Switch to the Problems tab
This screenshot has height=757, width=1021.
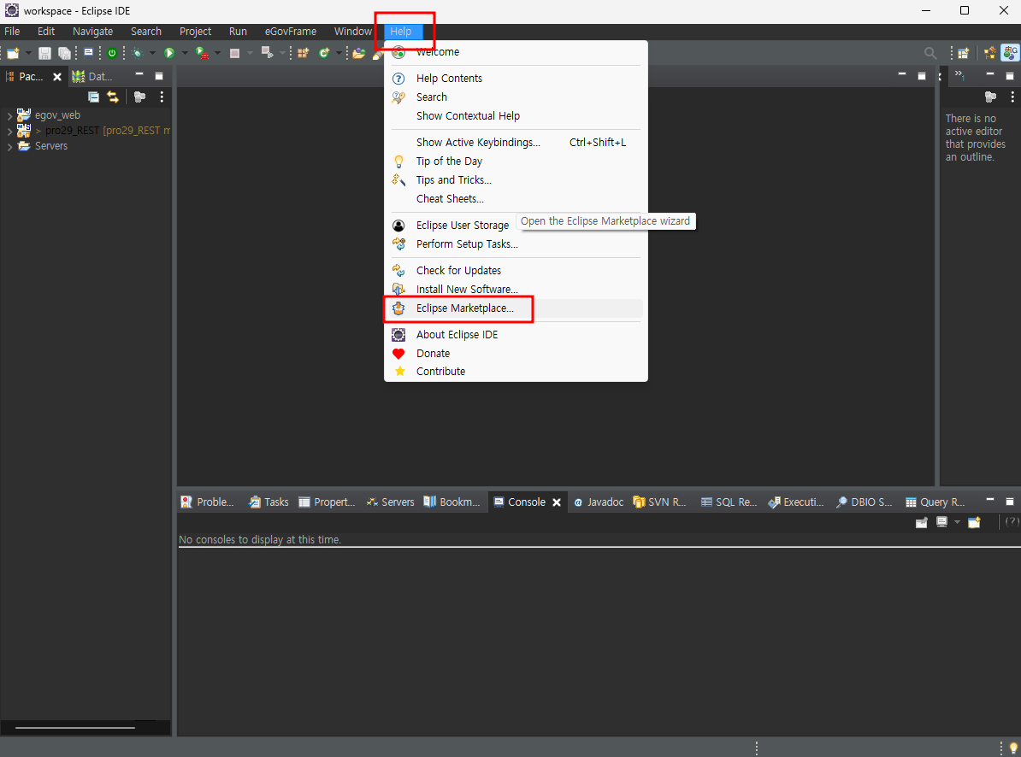[208, 502]
